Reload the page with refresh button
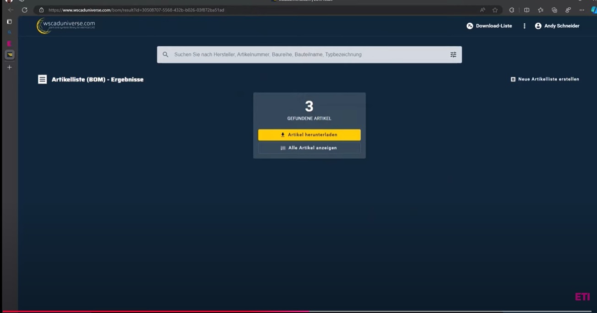Image resolution: width=597 pixels, height=313 pixels. click(25, 10)
